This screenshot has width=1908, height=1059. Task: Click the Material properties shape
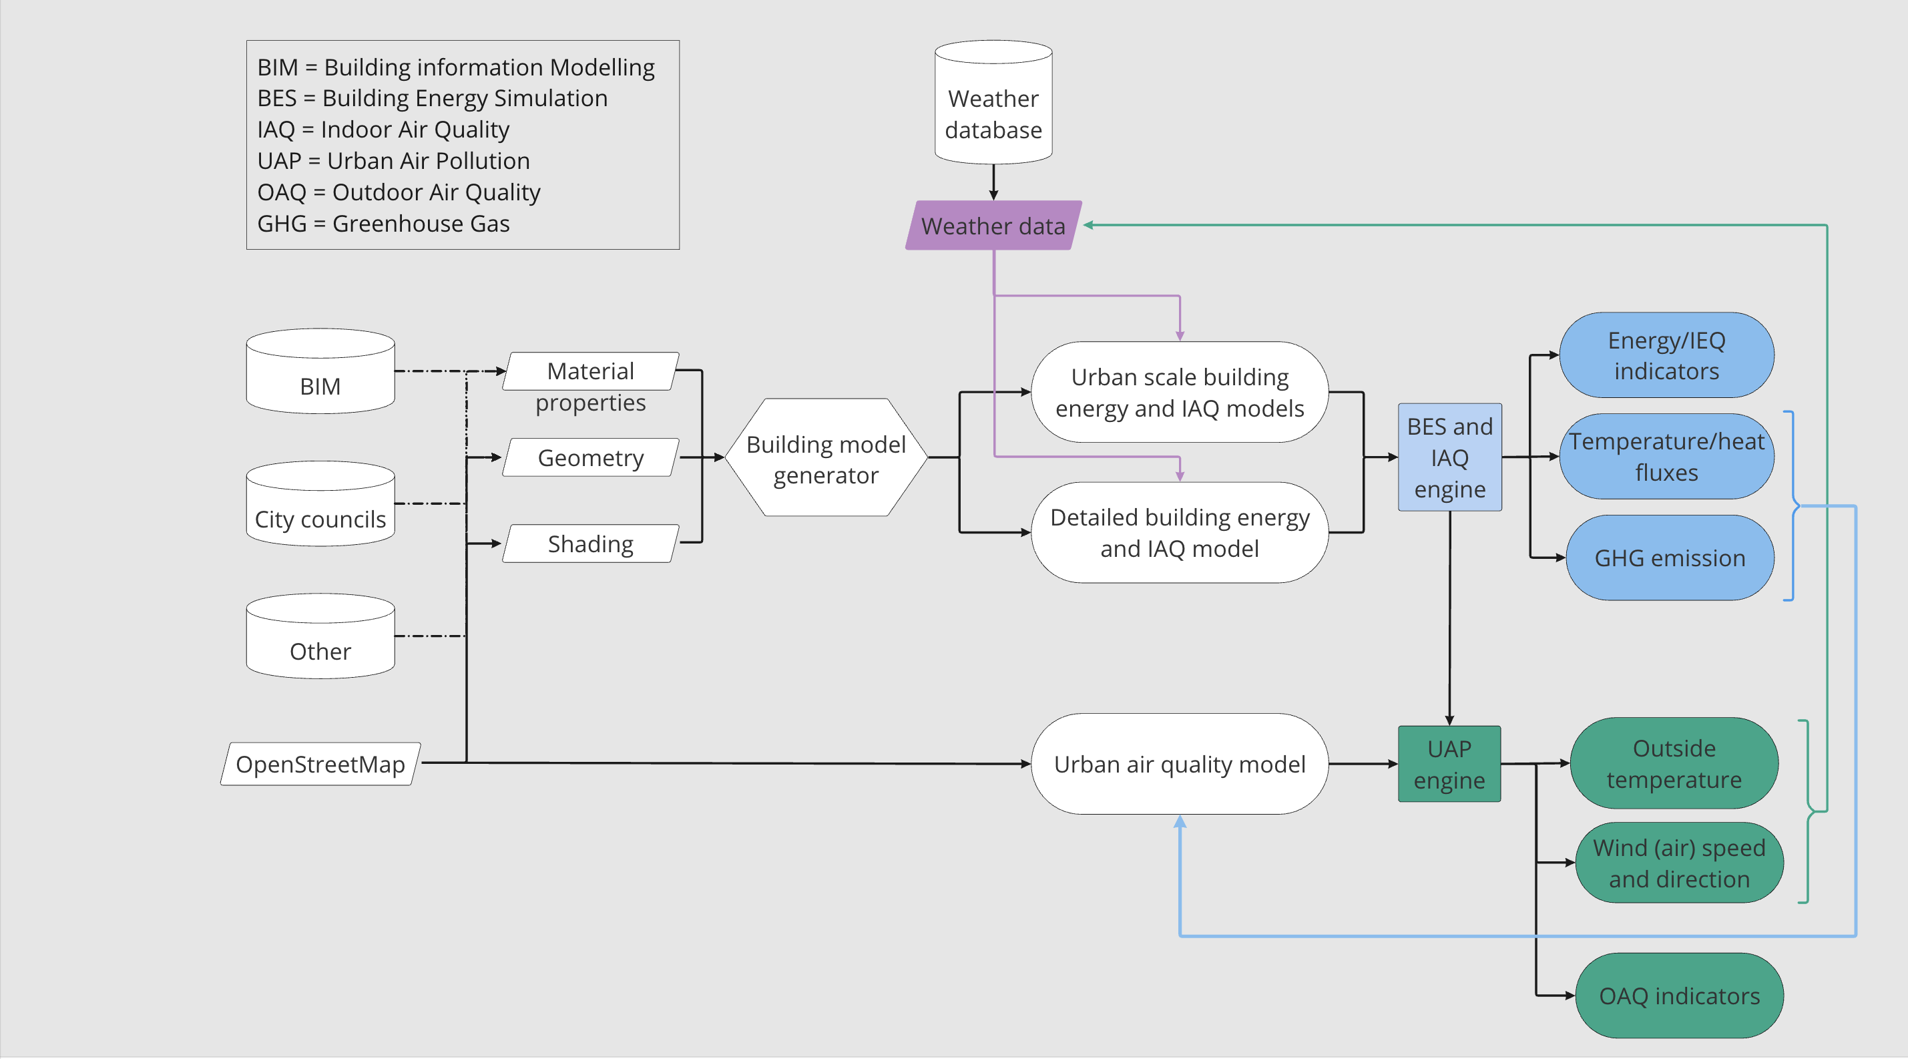tap(589, 372)
